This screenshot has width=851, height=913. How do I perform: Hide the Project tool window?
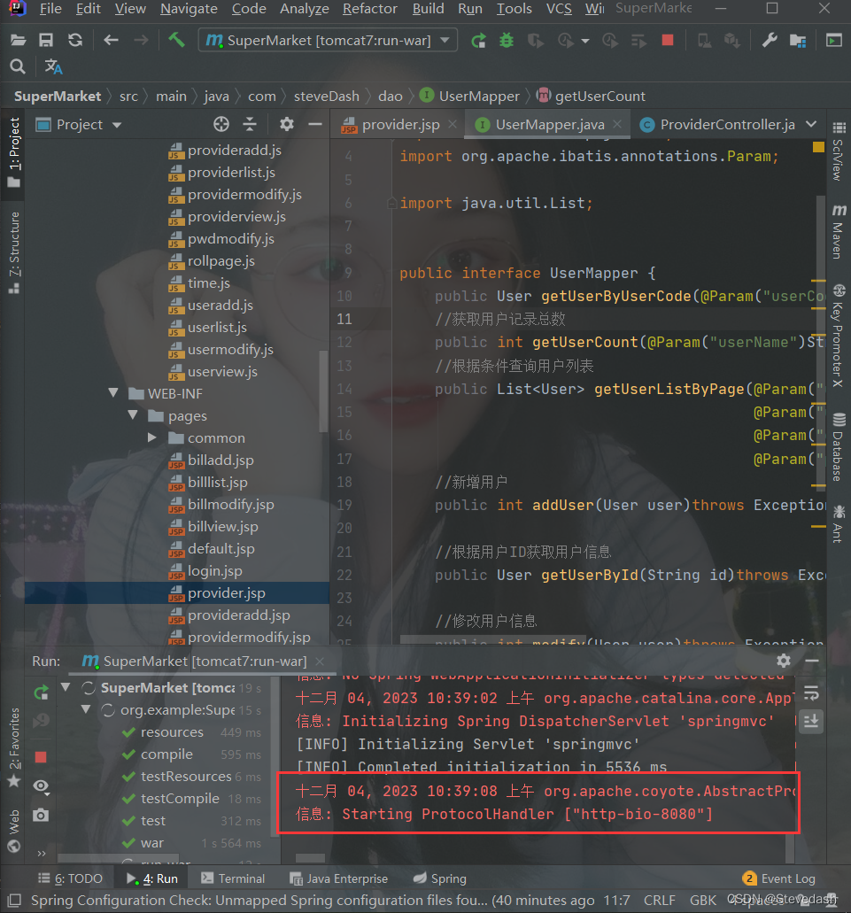(x=315, y=124)
